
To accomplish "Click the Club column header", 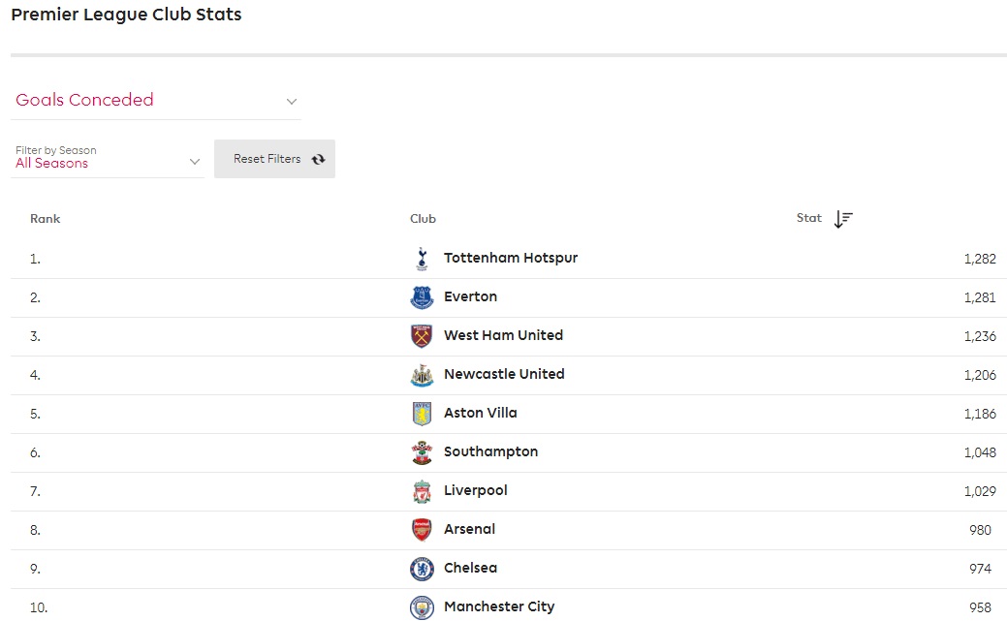I will coord(423,219).
